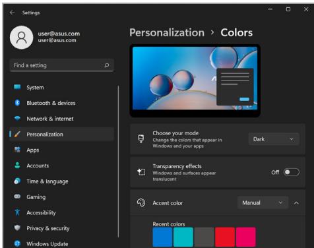Click Personalization breadcrumb link
The width and height of the screenshot is (314, 248).
tap(167, 33)
